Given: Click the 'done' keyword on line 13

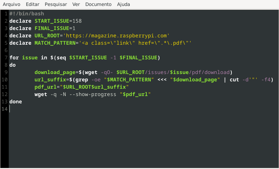Looking at the screenshot, I should pyautogui.click(x=16, y=102).
